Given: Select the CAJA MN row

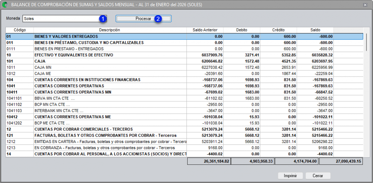Looking at the screenshot, I should pyautogui.click(x=184, y=67).
